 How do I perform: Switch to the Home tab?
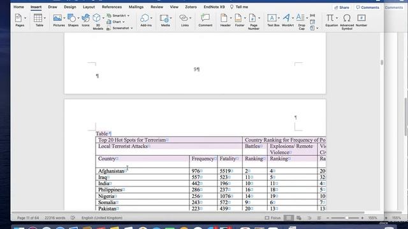(18, 7)
